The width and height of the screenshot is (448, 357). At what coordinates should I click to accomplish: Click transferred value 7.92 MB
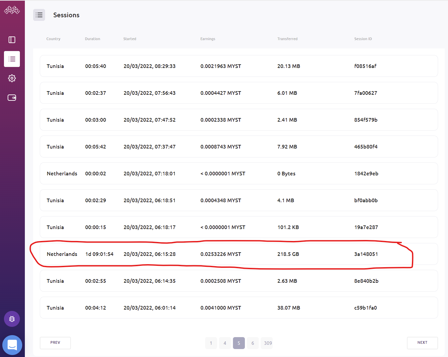[287, 147]
